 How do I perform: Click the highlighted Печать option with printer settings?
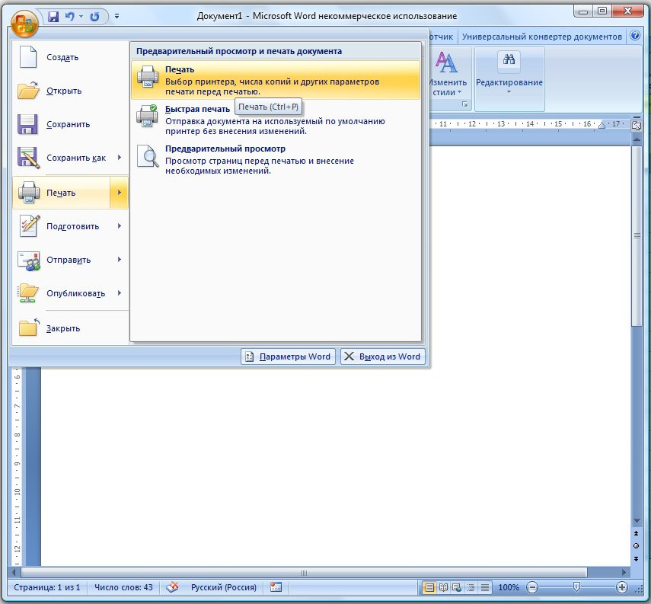pos(276,80)
